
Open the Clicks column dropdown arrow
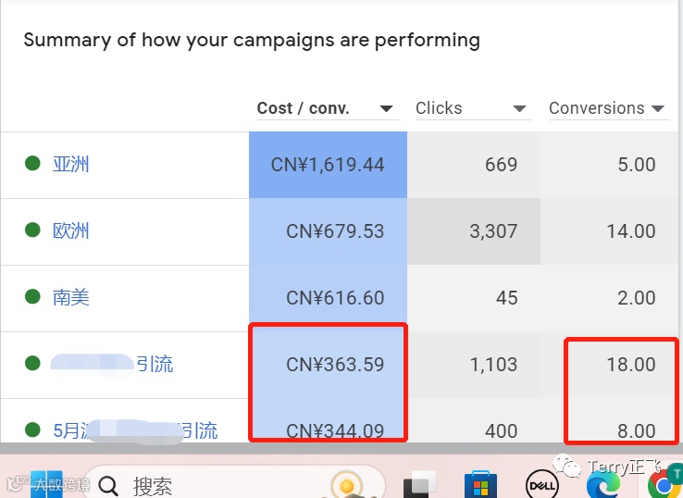coord(520,109)
